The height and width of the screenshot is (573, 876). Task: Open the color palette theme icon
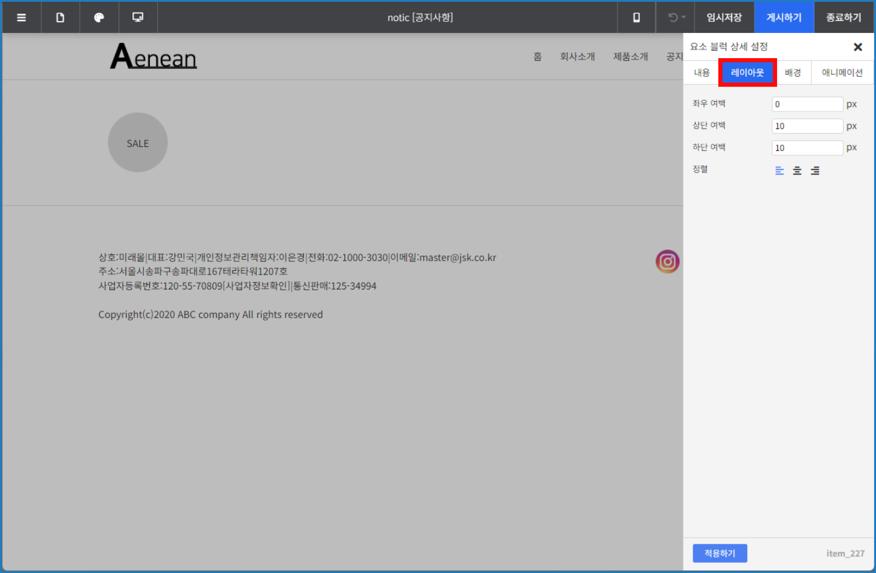99,17
